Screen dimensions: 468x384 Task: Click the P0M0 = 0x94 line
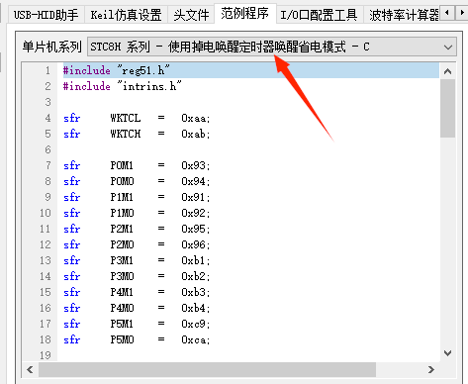coord(137,181)
